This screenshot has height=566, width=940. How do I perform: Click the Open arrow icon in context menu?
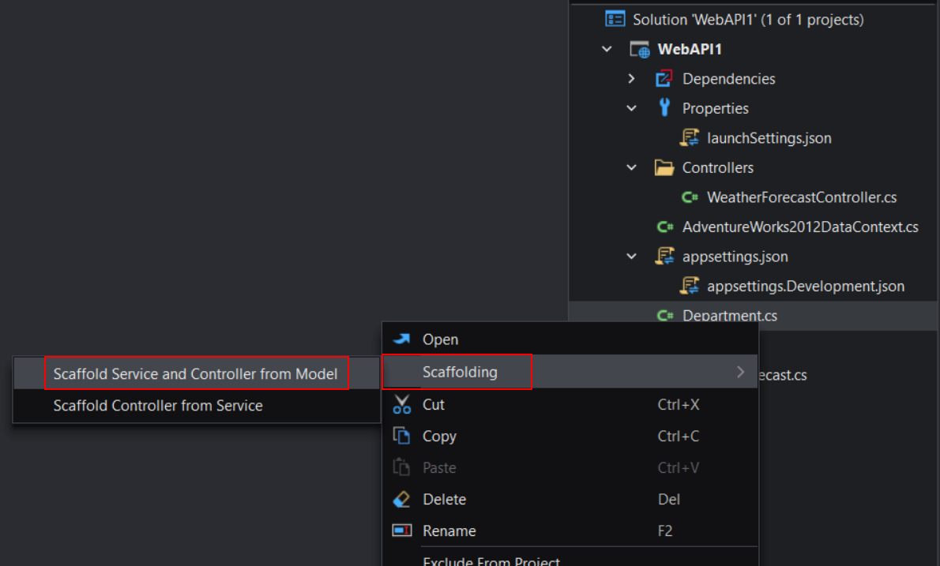[402, 339]
